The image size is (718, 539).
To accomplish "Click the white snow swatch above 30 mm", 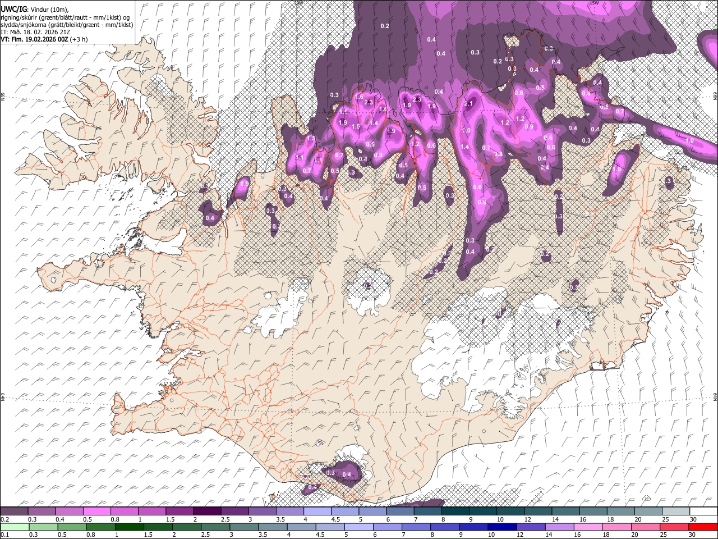I will point(703,511).
